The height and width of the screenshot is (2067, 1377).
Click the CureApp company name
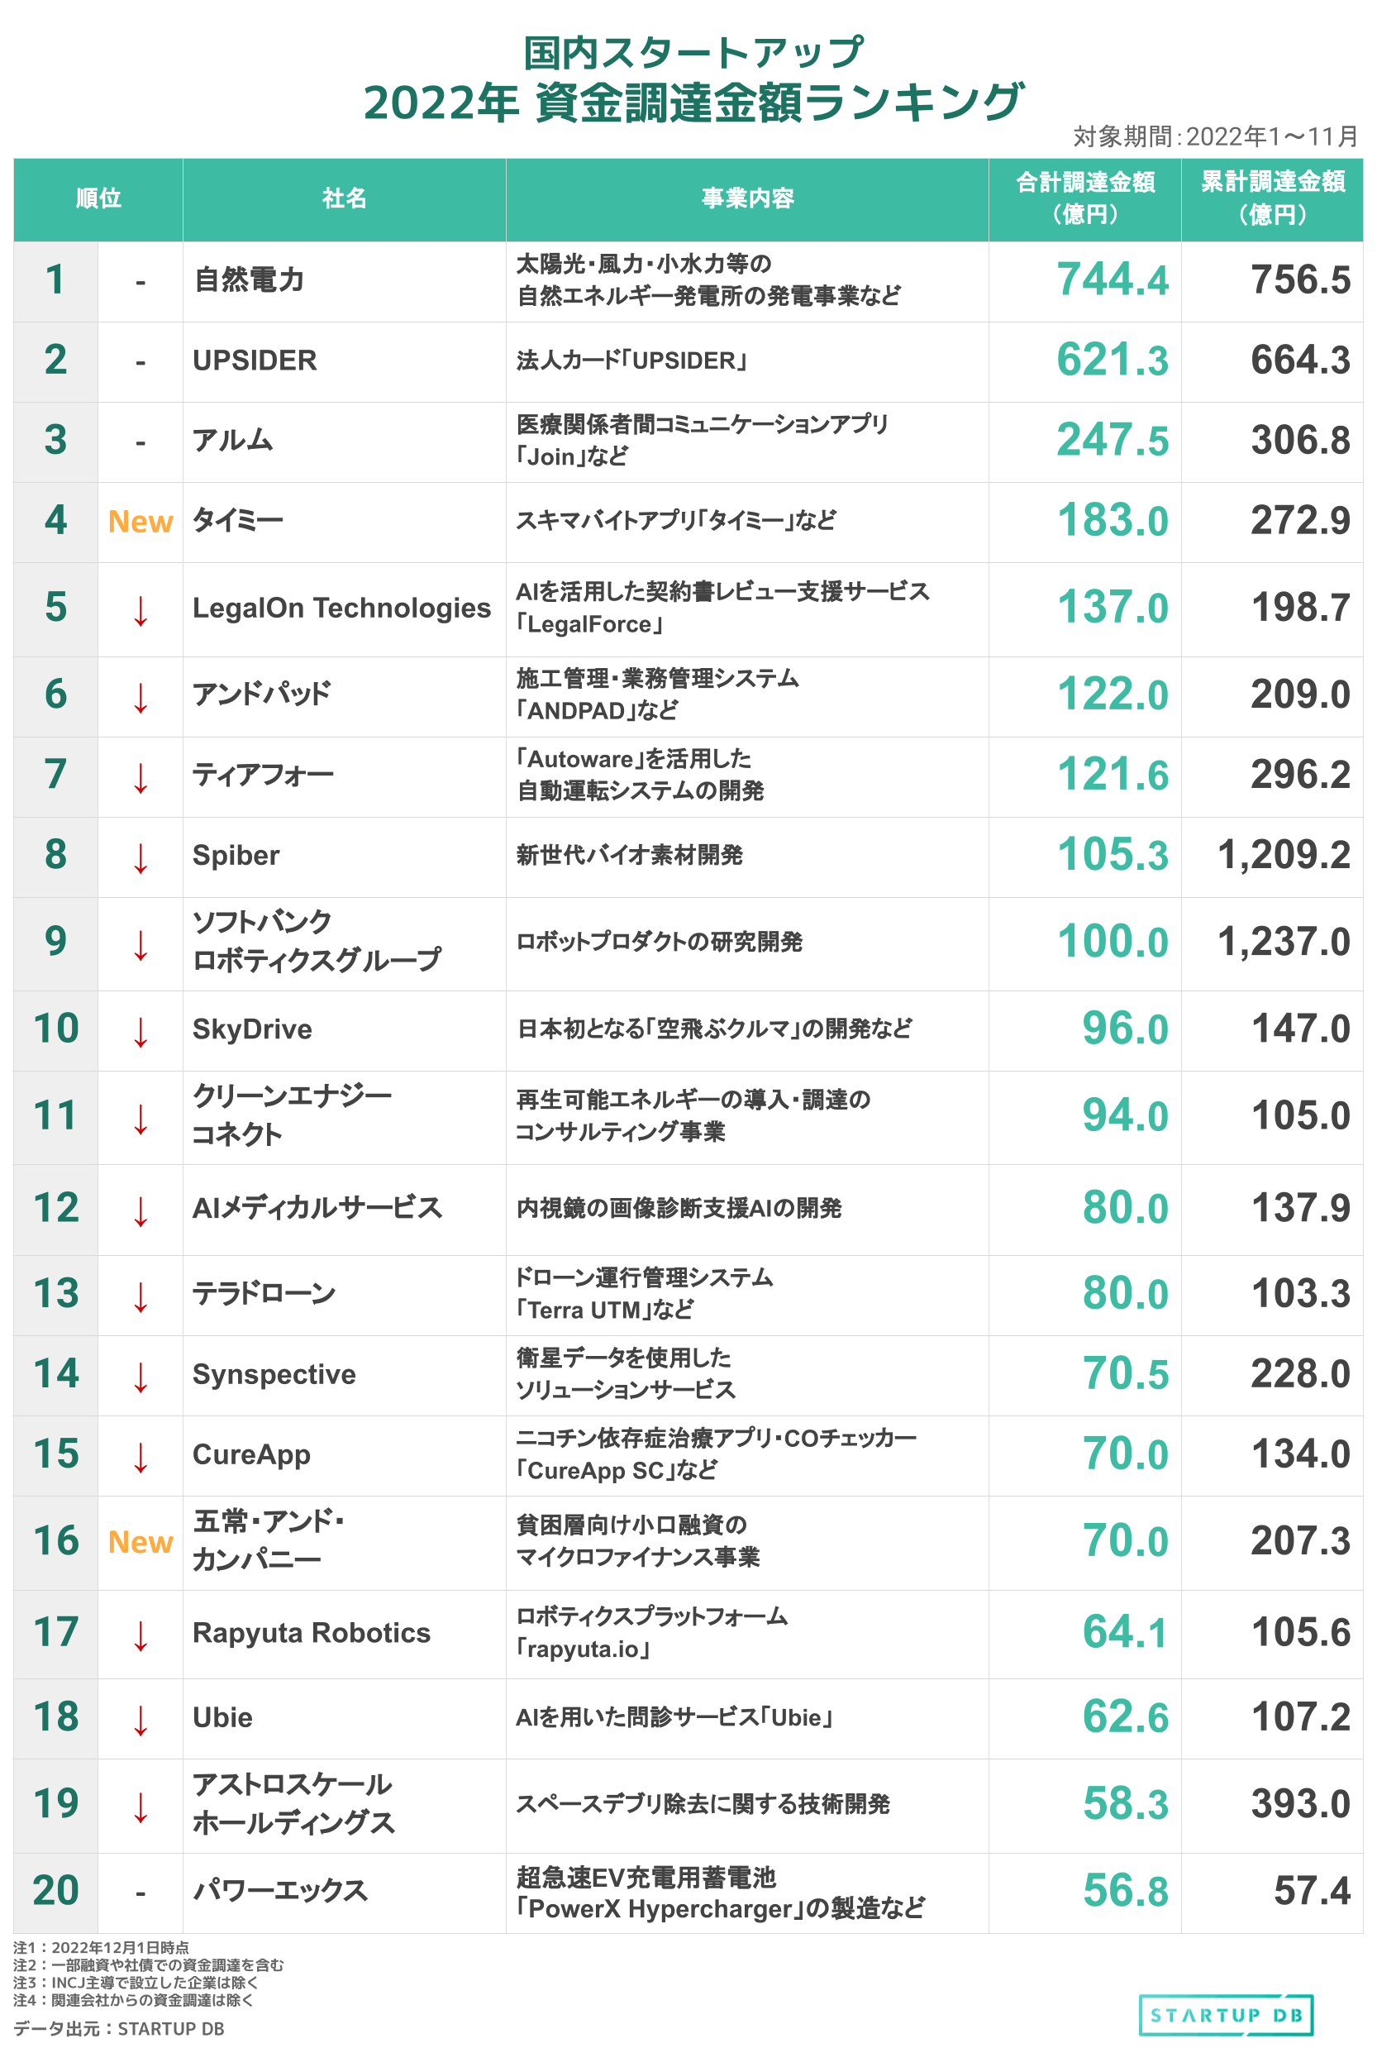click(x=251, y=1454)
